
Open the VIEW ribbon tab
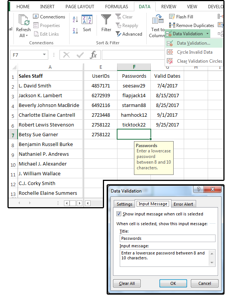192,7
